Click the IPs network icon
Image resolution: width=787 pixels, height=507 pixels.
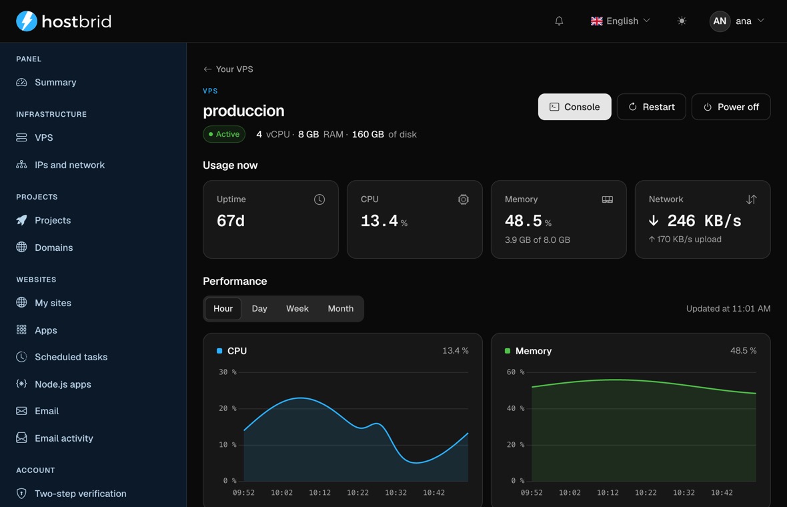(21, 165)
